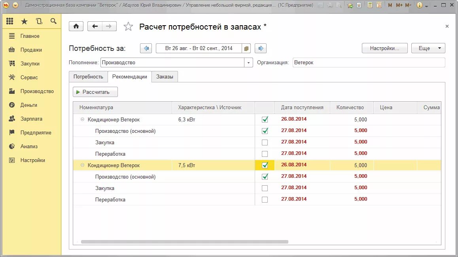Open the calendar icon in title bar
The image size is (458, 257).
click(x=379, y=5)
